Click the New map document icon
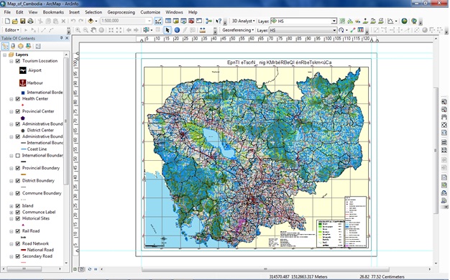This screenshot has width=450, height=280. (7, 21)
